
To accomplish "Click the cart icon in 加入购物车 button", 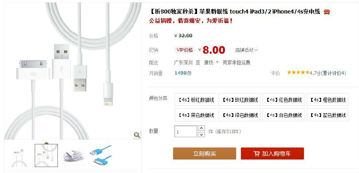I will tap(256, 154).
